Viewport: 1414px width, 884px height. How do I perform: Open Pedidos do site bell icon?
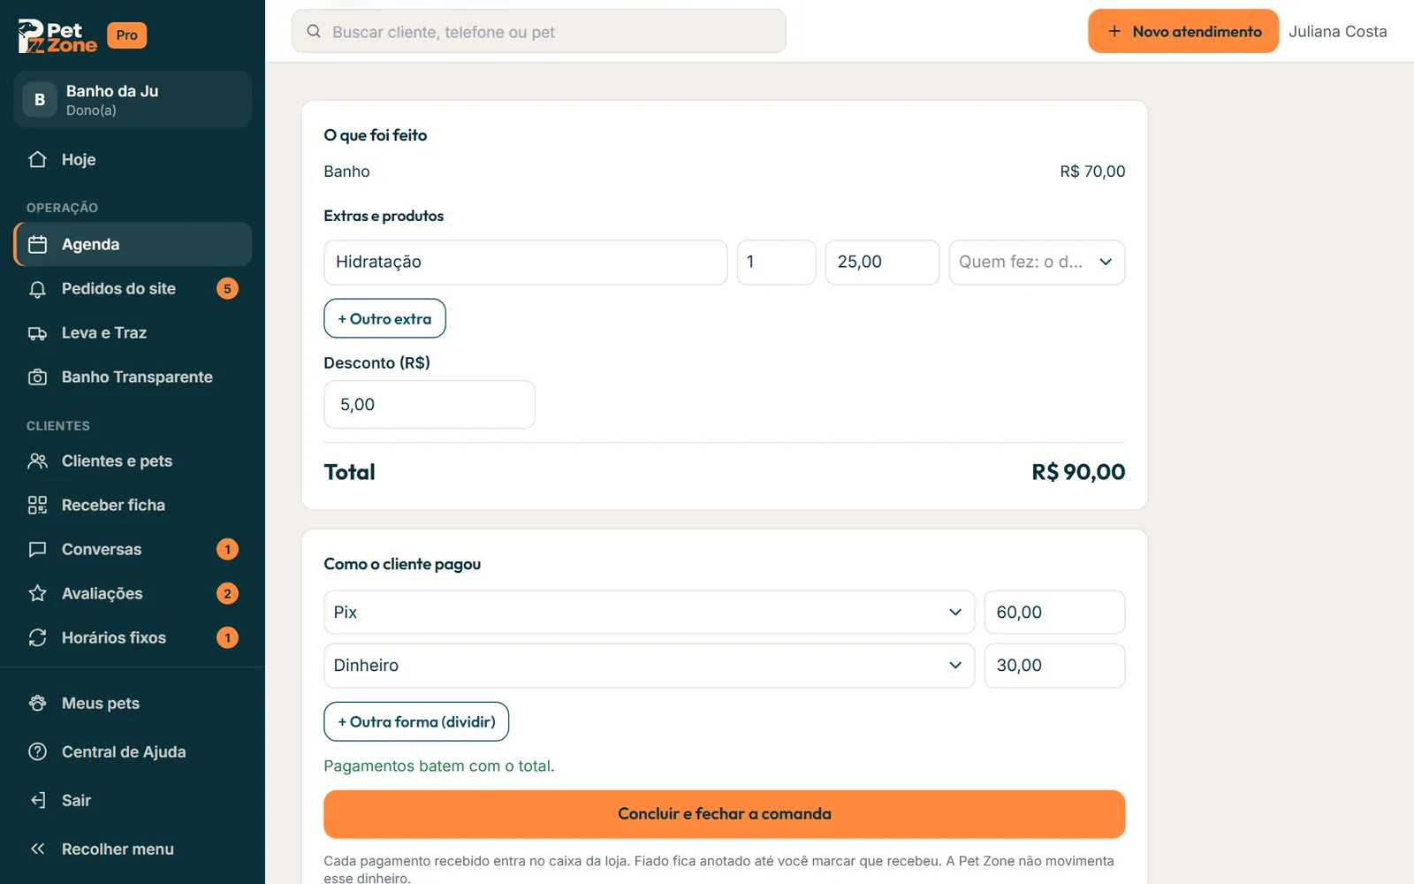tap(37, 289)
